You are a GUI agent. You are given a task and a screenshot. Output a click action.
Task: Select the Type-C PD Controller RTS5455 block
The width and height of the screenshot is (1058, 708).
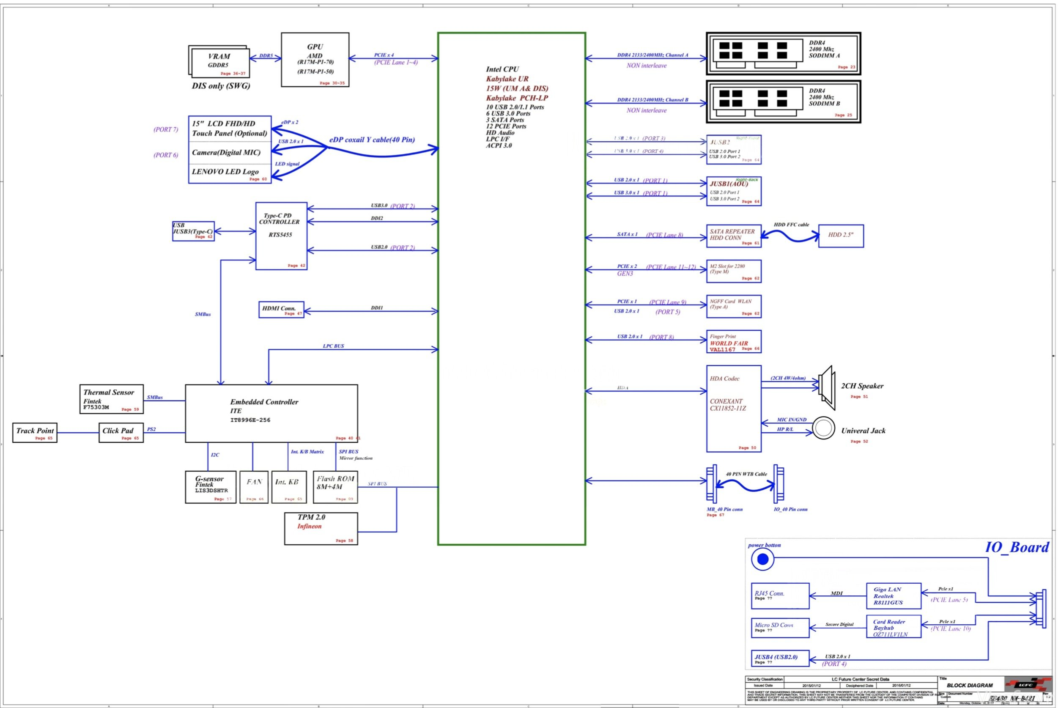click(281, 235)
